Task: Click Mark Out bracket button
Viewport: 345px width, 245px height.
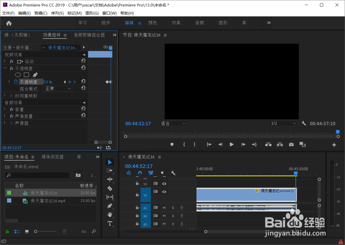Action: point(194,144)
